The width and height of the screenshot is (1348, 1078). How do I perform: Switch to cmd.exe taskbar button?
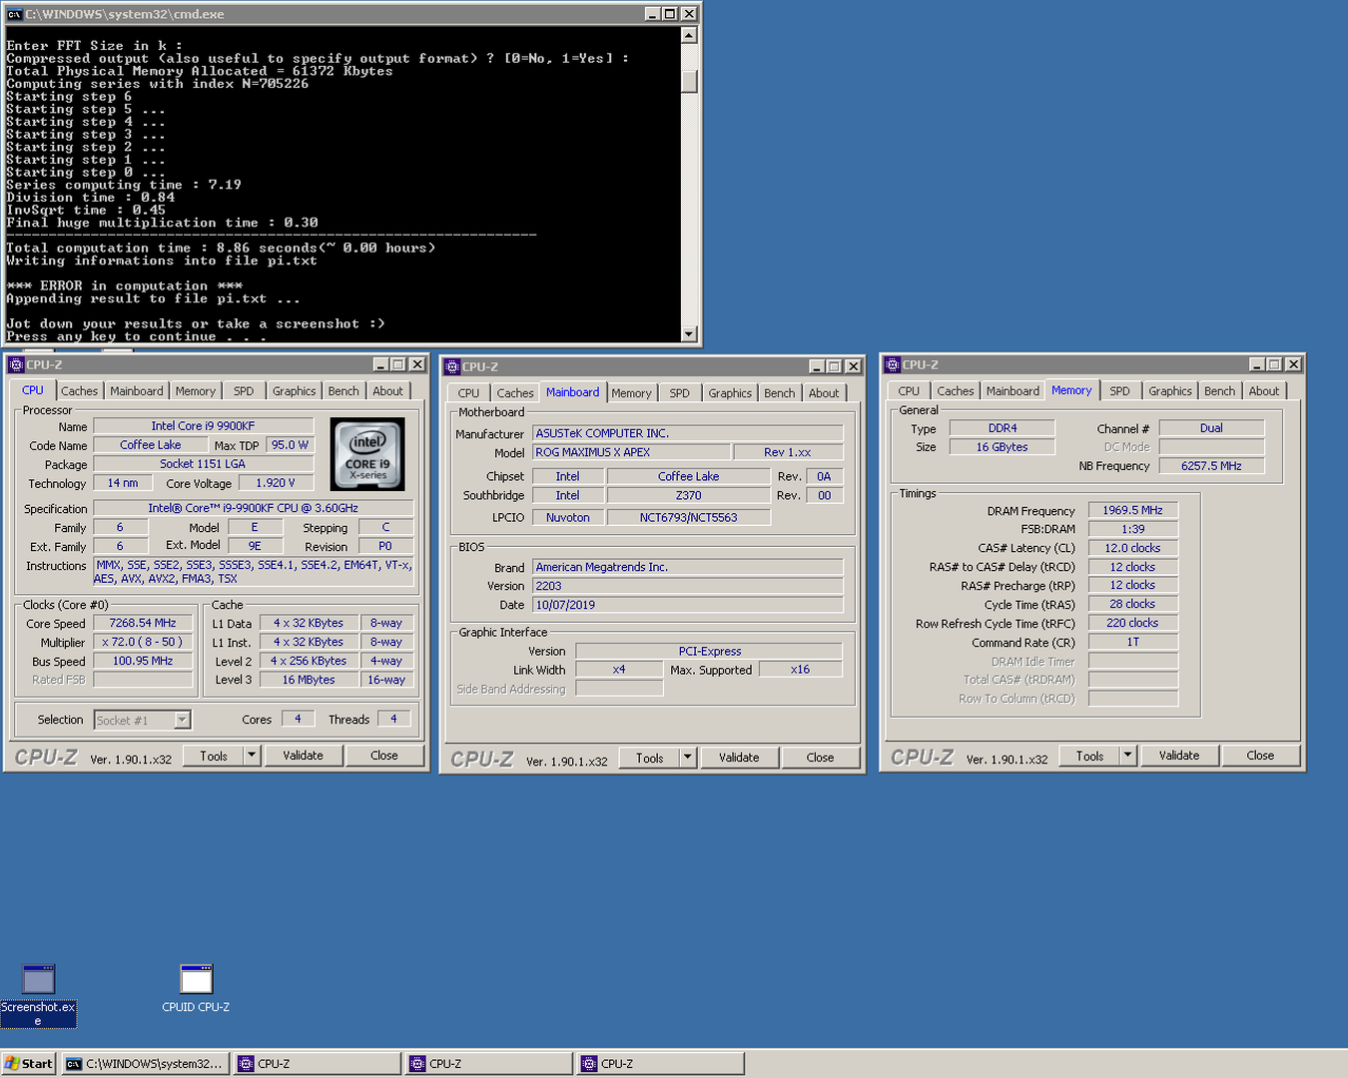click(146, 1063)
